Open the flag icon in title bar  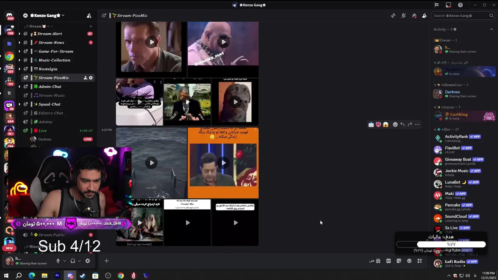pos(437,5)
